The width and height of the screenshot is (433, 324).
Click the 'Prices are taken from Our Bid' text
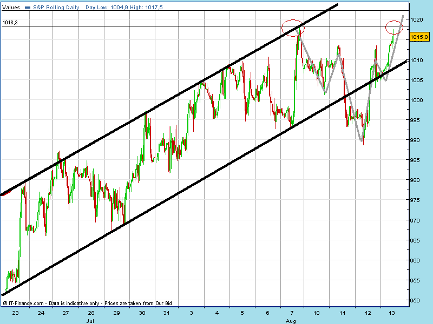pos(138,303)
